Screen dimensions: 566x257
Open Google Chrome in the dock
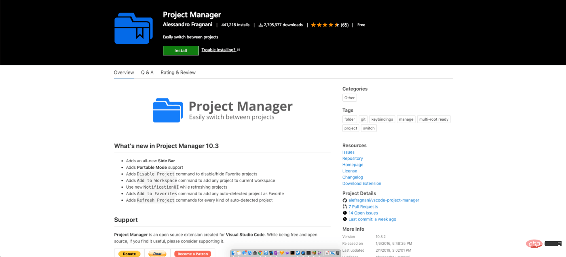260,253
